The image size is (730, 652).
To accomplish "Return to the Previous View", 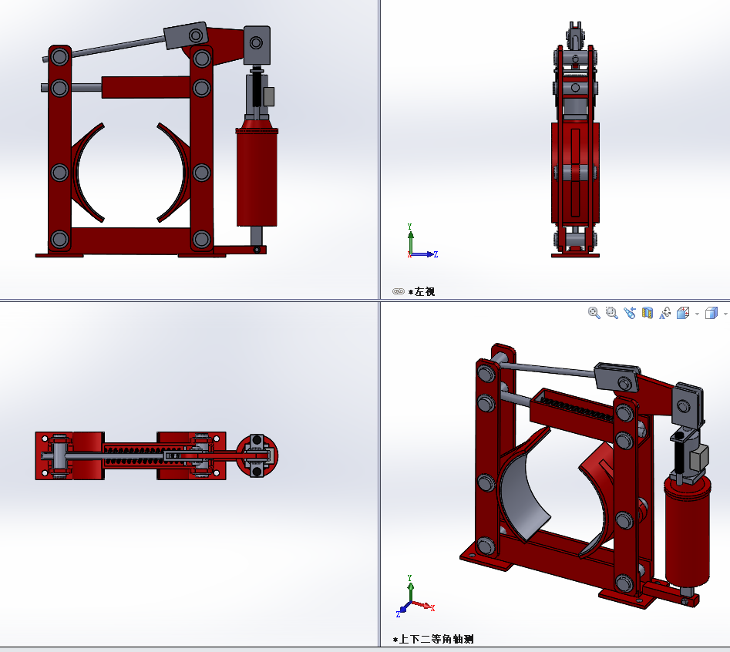I will click(x=630, y=313).
